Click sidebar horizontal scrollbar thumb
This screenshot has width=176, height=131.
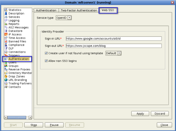pos(17,118)
